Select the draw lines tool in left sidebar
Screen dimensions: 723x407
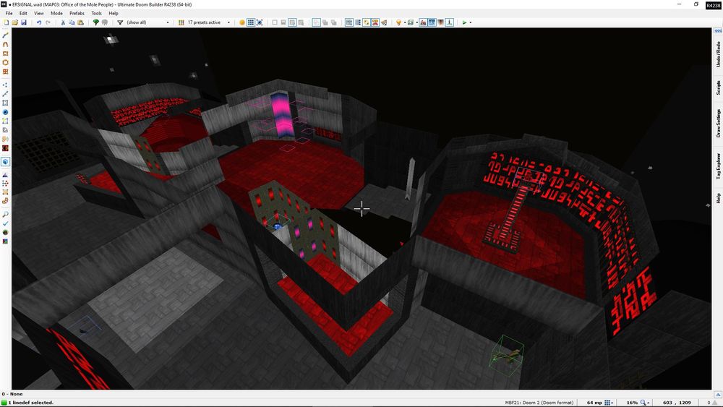tap(5, 35)
